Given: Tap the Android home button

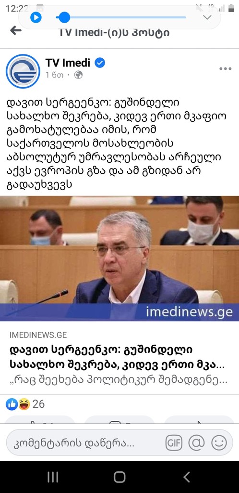Looking at the screenshot, I should pyautogui.click(x=119, y=477).
